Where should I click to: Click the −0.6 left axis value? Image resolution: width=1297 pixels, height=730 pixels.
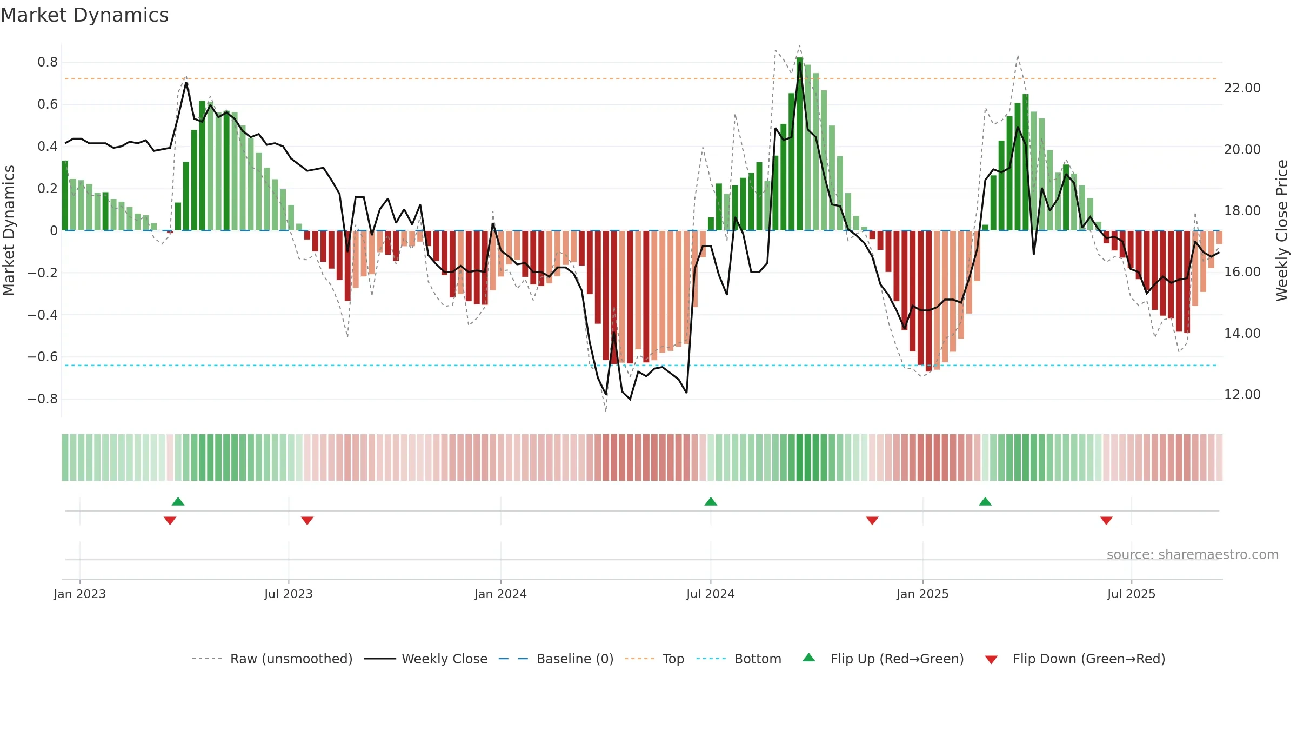pos(43,357)
